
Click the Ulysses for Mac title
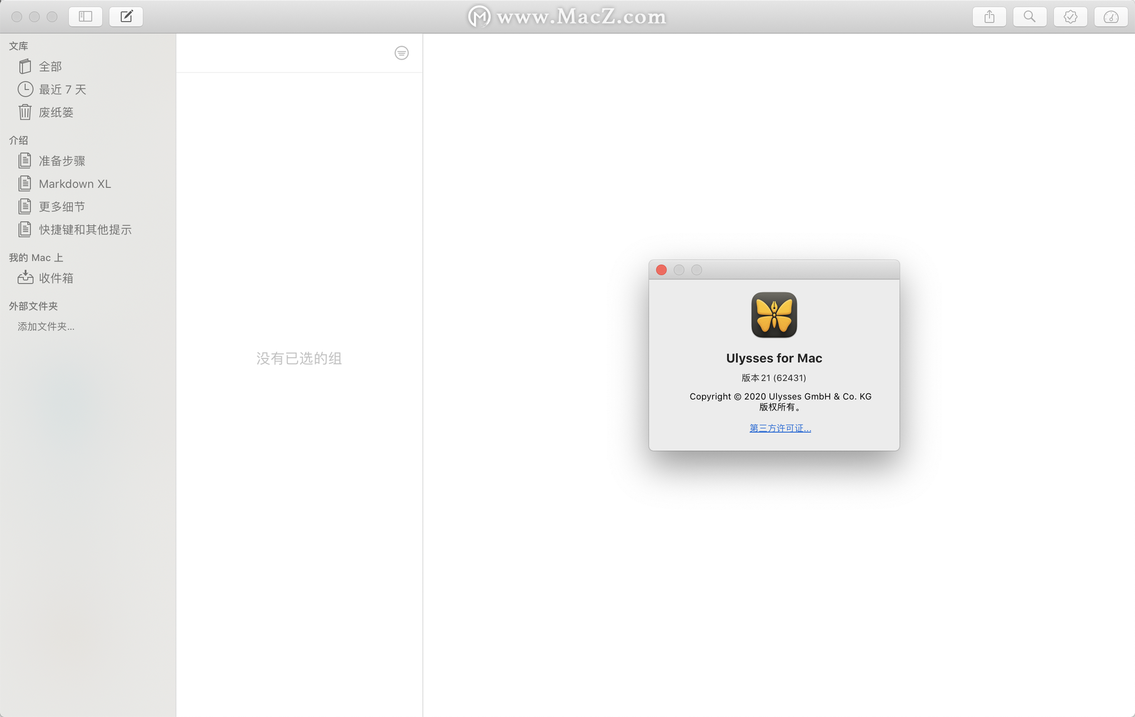click(x=774, y=358)
